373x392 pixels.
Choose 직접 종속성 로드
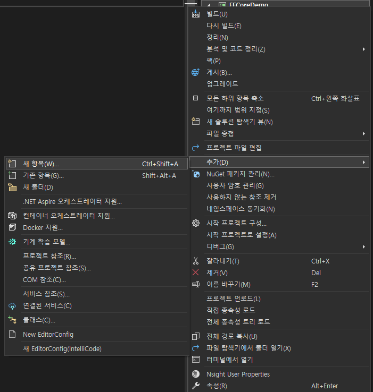click(x=231, y=310)
